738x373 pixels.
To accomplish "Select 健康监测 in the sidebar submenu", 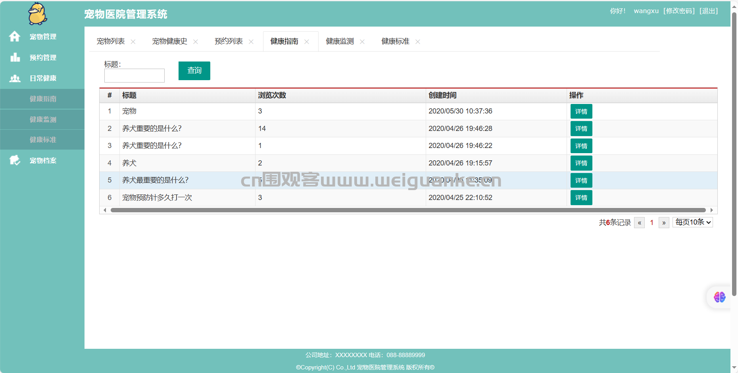I will tap(43, 119).
